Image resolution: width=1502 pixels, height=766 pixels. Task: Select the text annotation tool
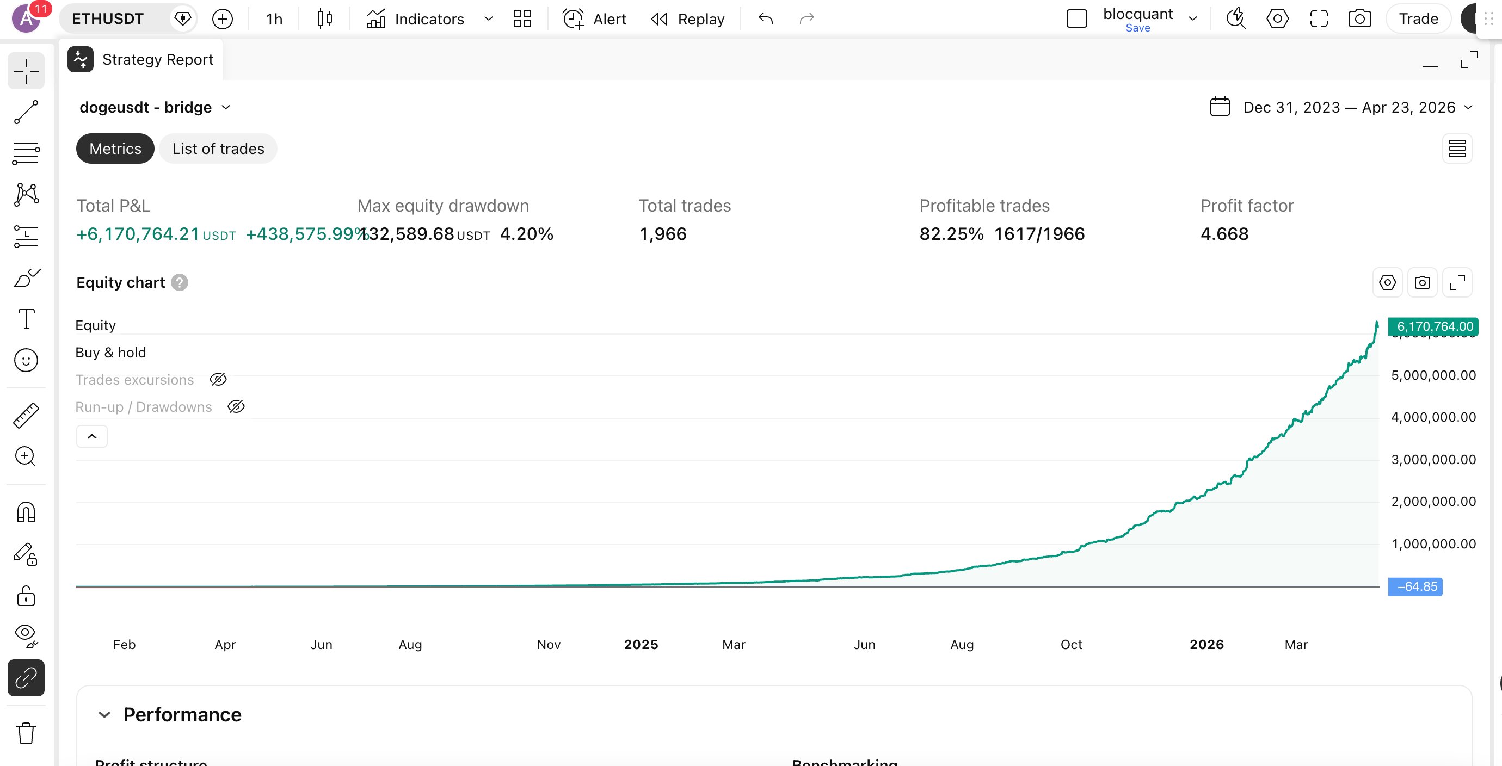coord(26,318)
